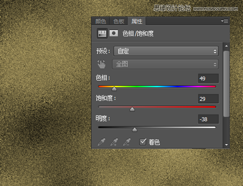
Task: Click the 饱和度 slider handle
Action: point(132,109)
